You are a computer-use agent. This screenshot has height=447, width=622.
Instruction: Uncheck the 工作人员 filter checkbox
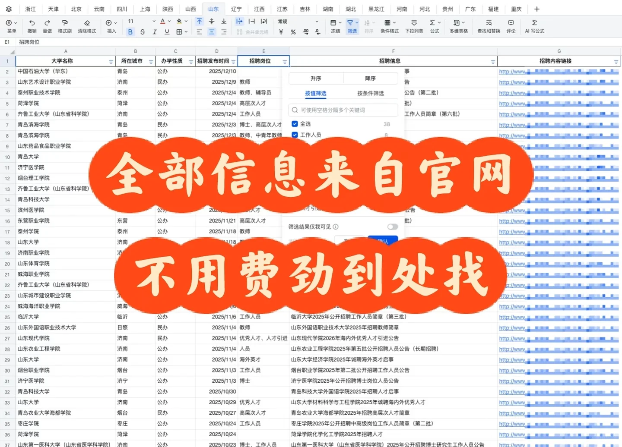(x=295, y=135)
